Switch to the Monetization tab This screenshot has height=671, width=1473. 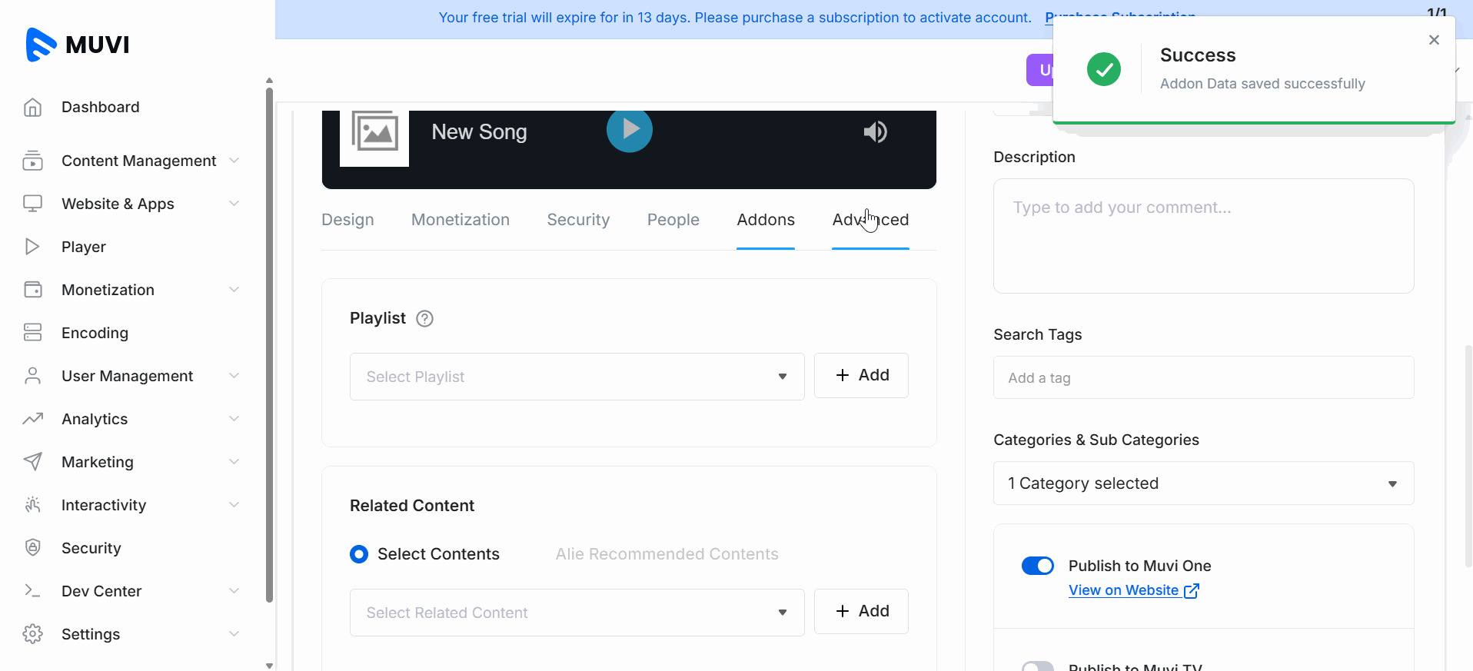pyautogui.click(x=461, y=220)
